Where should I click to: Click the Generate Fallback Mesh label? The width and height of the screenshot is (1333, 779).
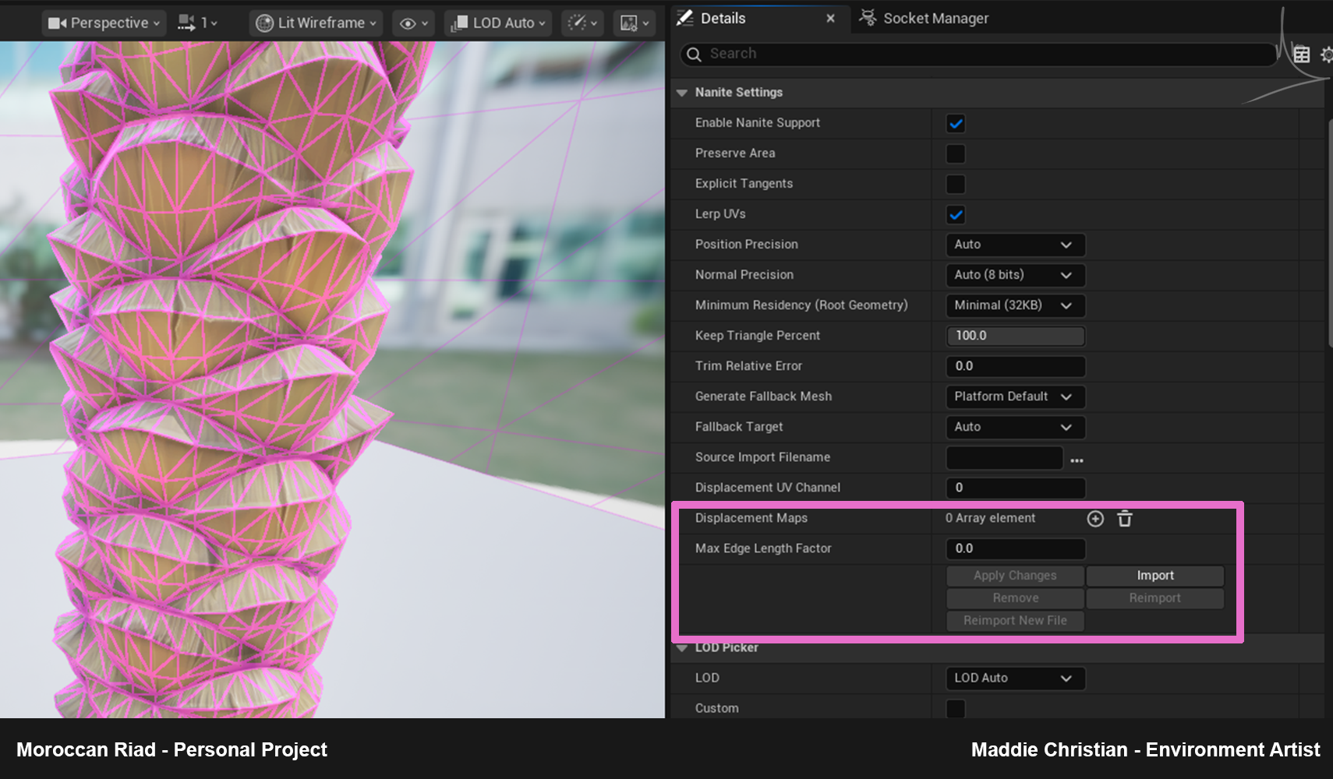[x=763, y=397]
